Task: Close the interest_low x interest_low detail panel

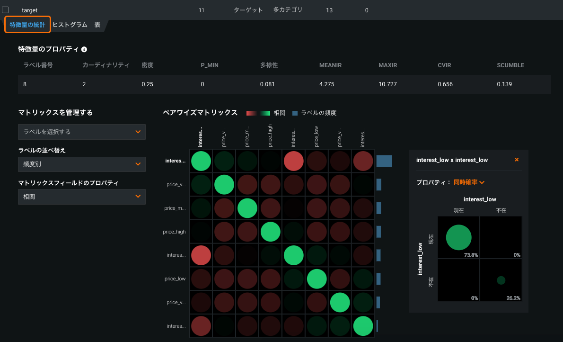Action: 517,160
